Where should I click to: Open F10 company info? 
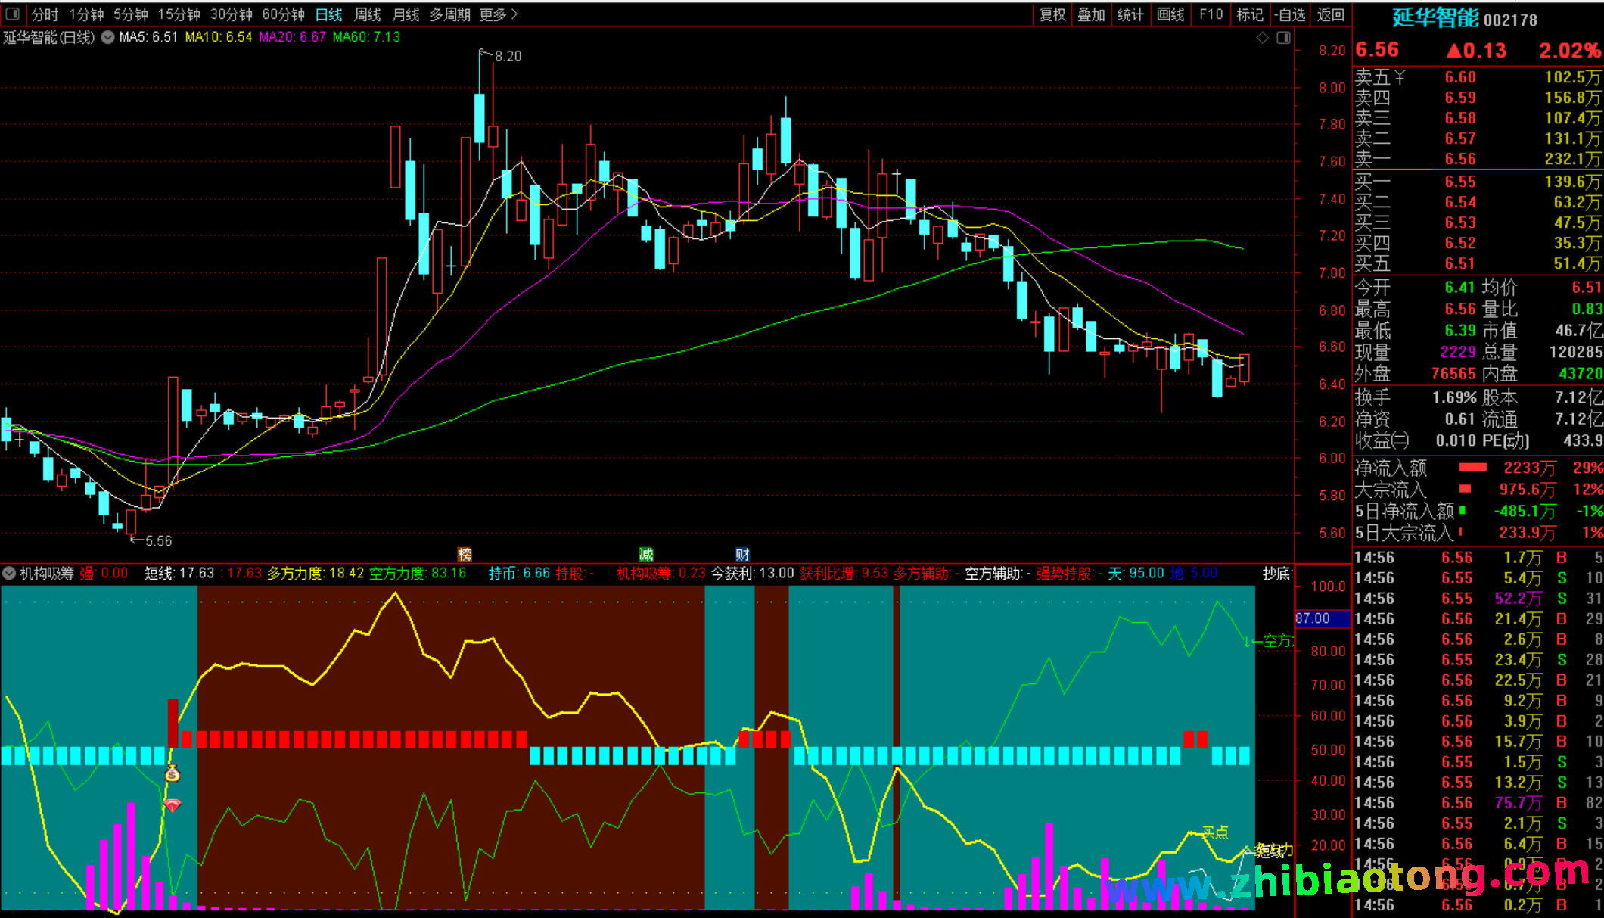(x=1211, y=14)
